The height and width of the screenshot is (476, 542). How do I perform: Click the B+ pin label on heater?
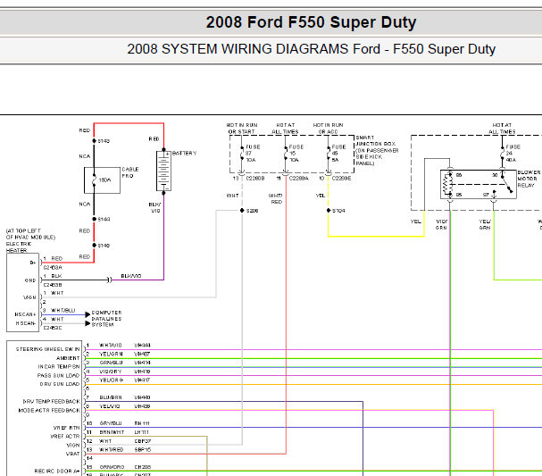[x=33, y=263]
